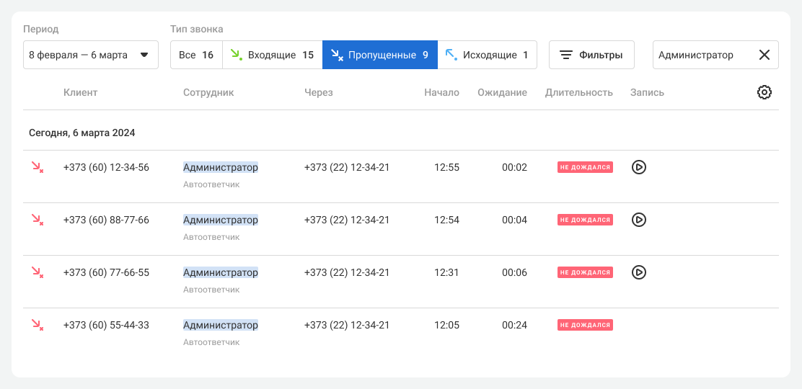Sort by the Начало column header
This screenshot has height=389, width=802.
point(441,92)
